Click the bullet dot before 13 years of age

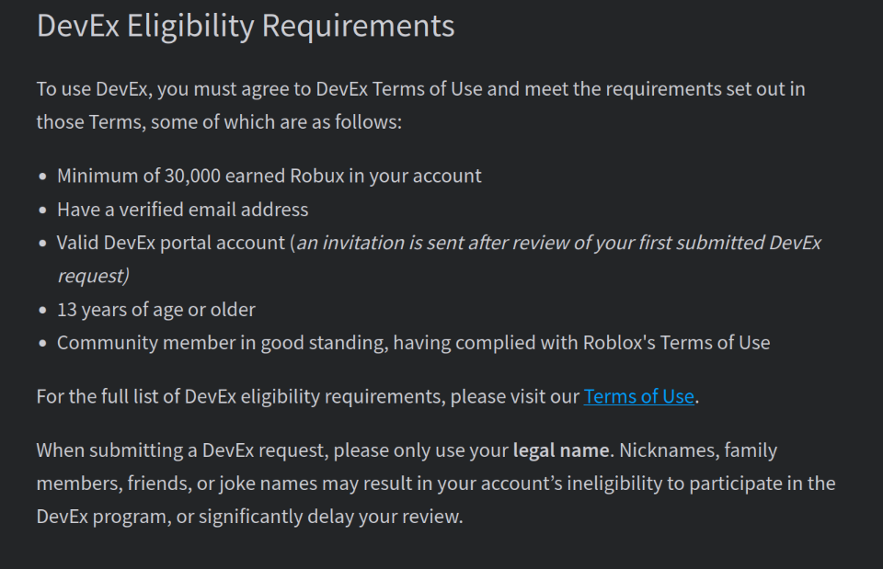42,311
